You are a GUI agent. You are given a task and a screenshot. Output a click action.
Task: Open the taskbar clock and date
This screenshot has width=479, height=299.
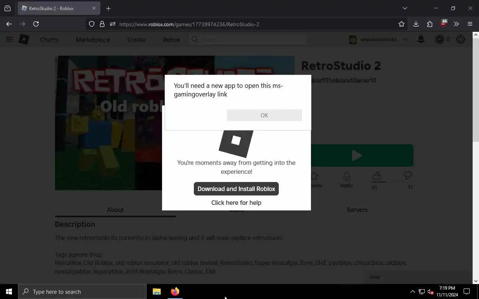447,292
